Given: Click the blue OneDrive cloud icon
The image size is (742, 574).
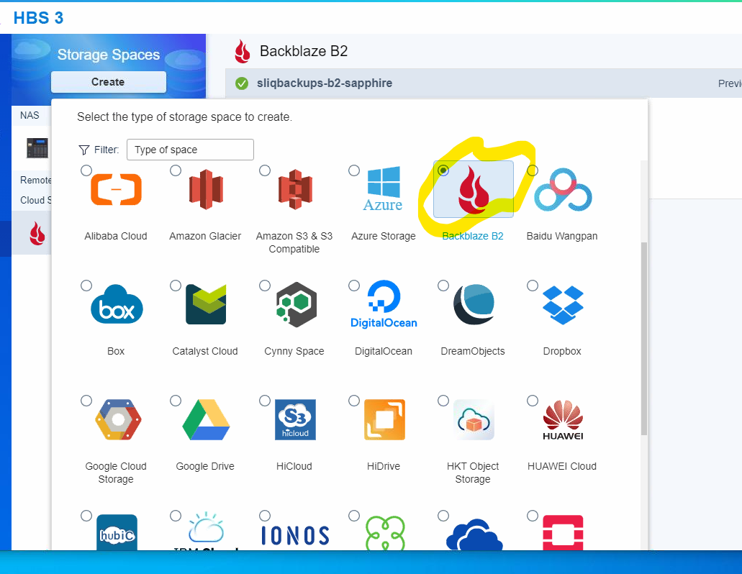Looking at the screenshot, I should click(x=474, y=534).
